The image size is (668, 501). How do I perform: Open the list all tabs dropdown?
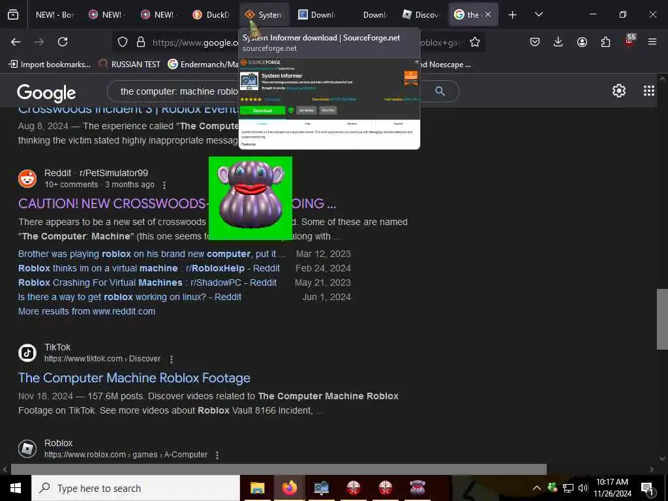tap(538, 14)
